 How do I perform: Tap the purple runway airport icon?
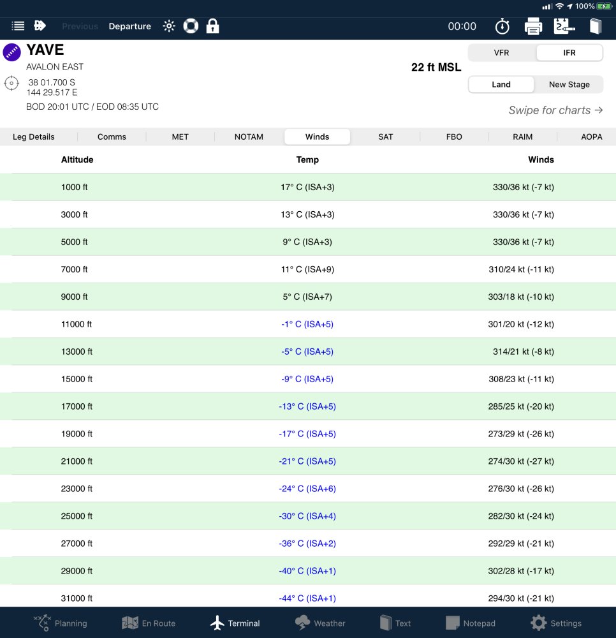[11, 52]
